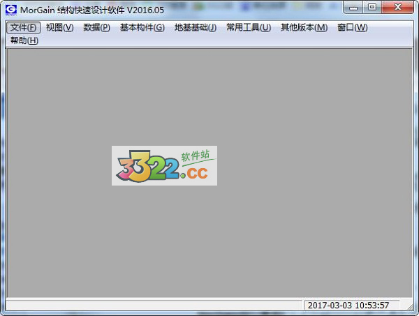Open the 帮助(H) menu

click(x=24, y=40)
